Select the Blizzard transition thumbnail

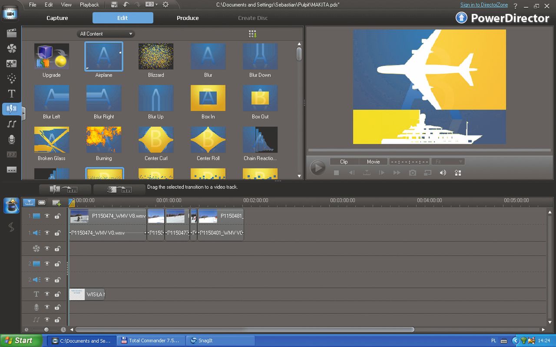(156, 56)
